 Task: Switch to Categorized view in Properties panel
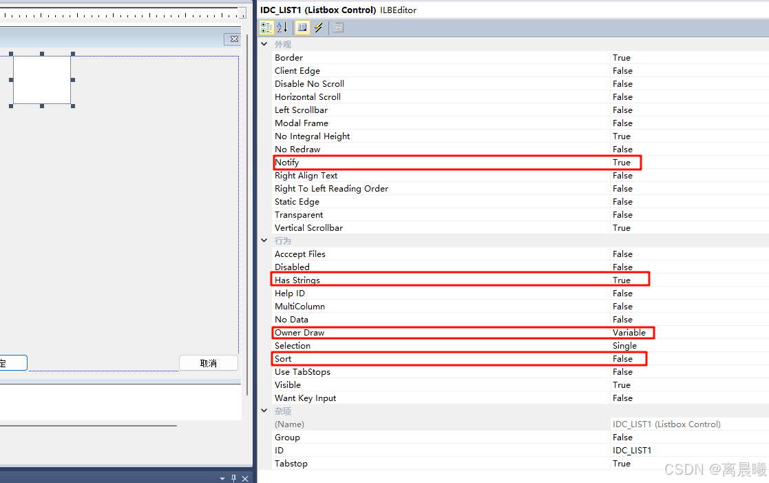click(267, 28)
